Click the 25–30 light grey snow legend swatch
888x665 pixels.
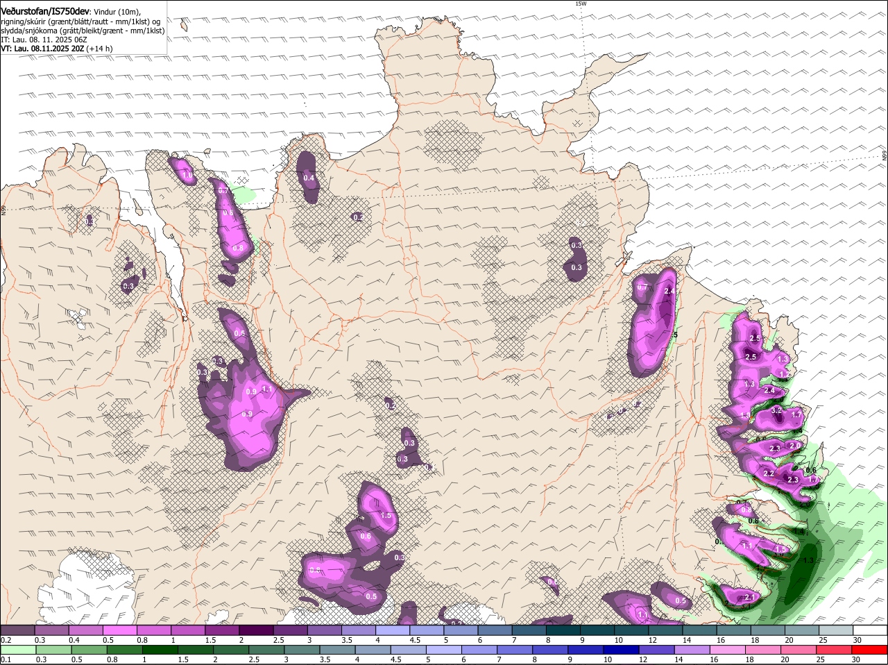coord(836,630)
